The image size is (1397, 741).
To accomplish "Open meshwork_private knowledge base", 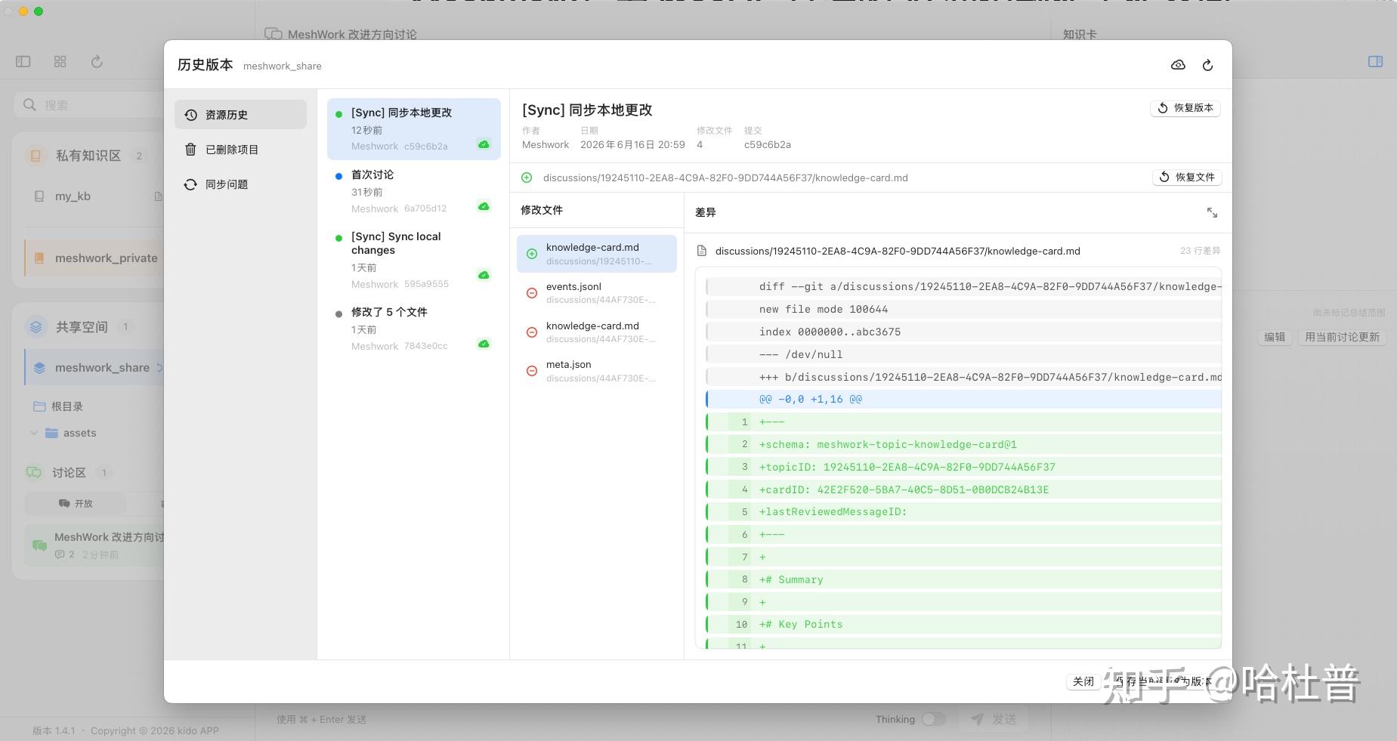I will click(94, 258).
